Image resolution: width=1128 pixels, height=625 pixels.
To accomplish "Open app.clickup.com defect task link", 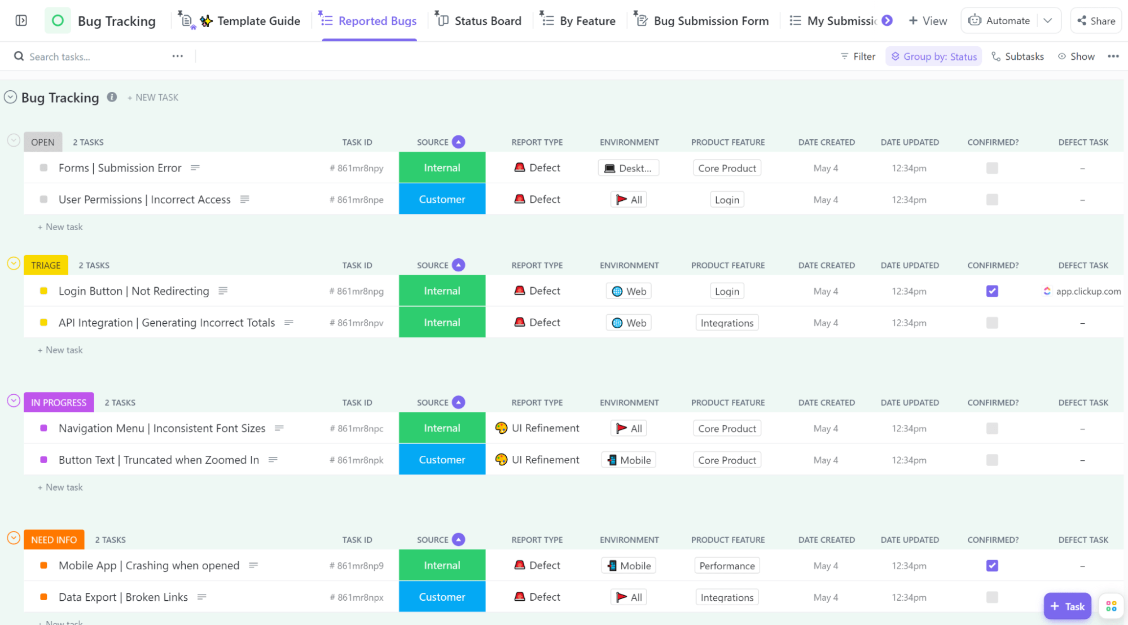I will [x=1087, y=291].
